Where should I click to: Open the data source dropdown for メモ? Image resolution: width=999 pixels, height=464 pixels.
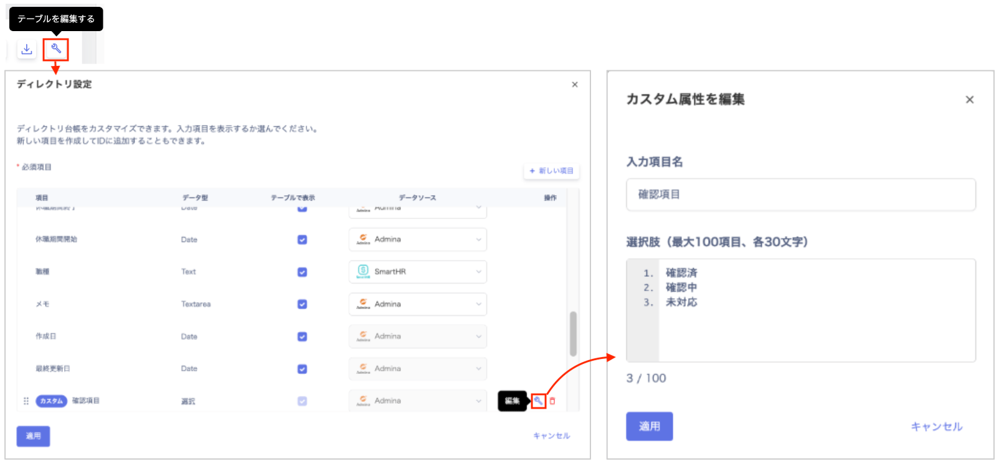pos(417,304)
